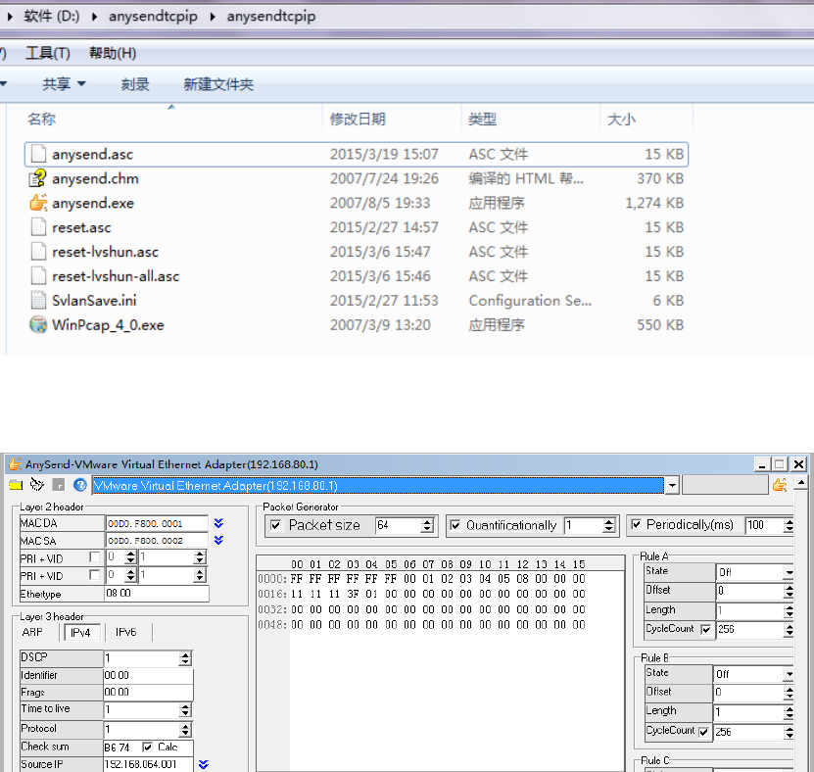Click the yellow open-file icon in AnySend toolbar
814x772 pixels.
coord(16,485)
